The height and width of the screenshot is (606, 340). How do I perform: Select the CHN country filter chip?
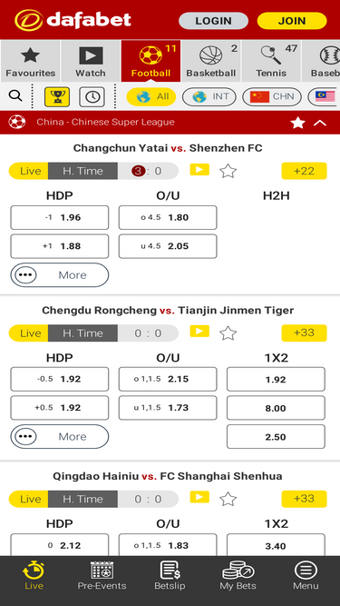[x=272, y=96]
